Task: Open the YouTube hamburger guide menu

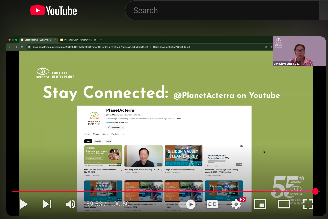Action: coord(12,10)
